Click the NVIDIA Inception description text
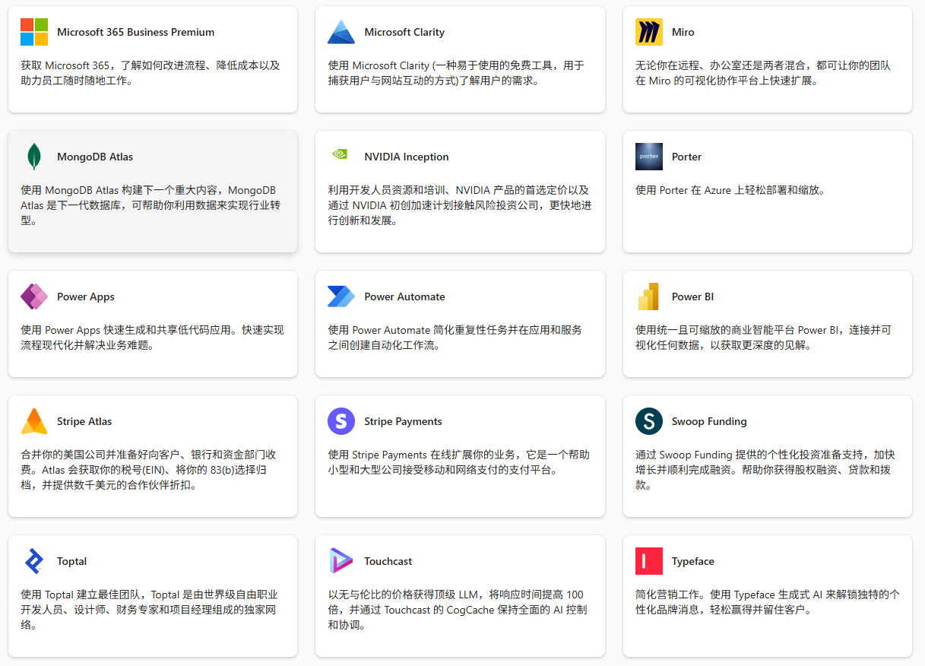 (x=460, y=205)
